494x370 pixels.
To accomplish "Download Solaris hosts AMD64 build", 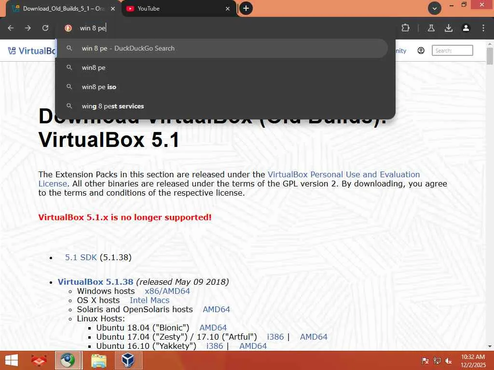I will coord(216,310).
